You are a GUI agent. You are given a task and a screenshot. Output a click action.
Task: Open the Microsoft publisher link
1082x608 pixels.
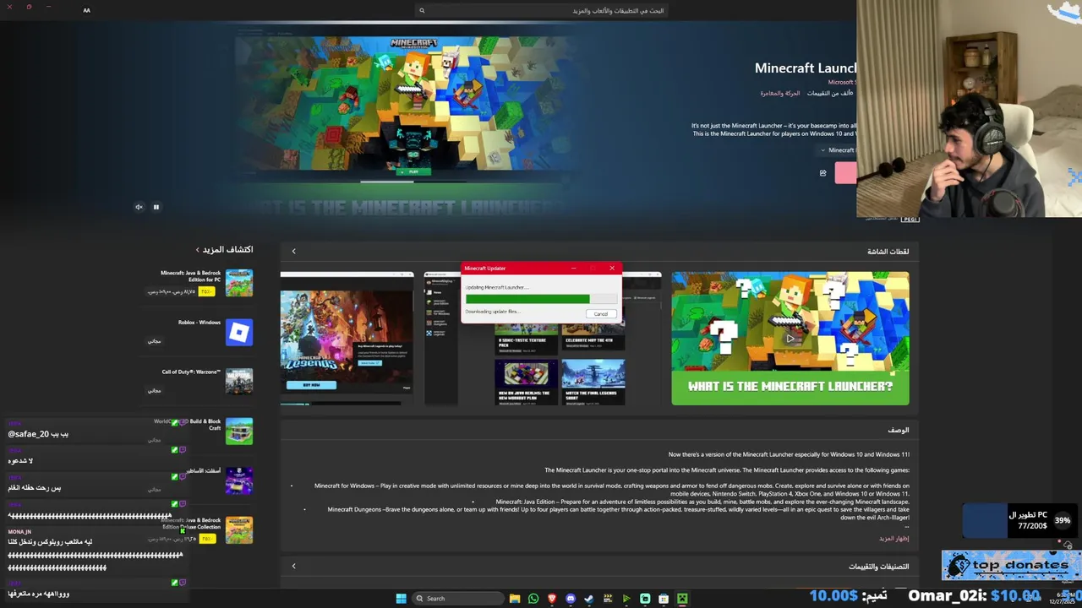(x=842, y=82)
